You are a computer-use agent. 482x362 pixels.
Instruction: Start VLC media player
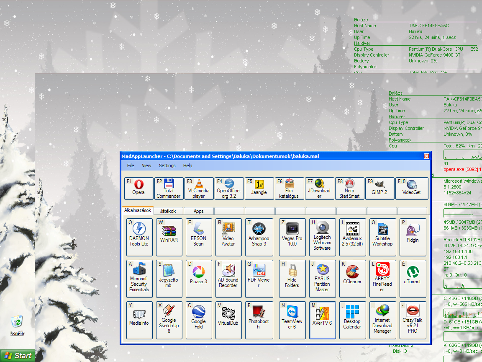click(x=199, y=189)
